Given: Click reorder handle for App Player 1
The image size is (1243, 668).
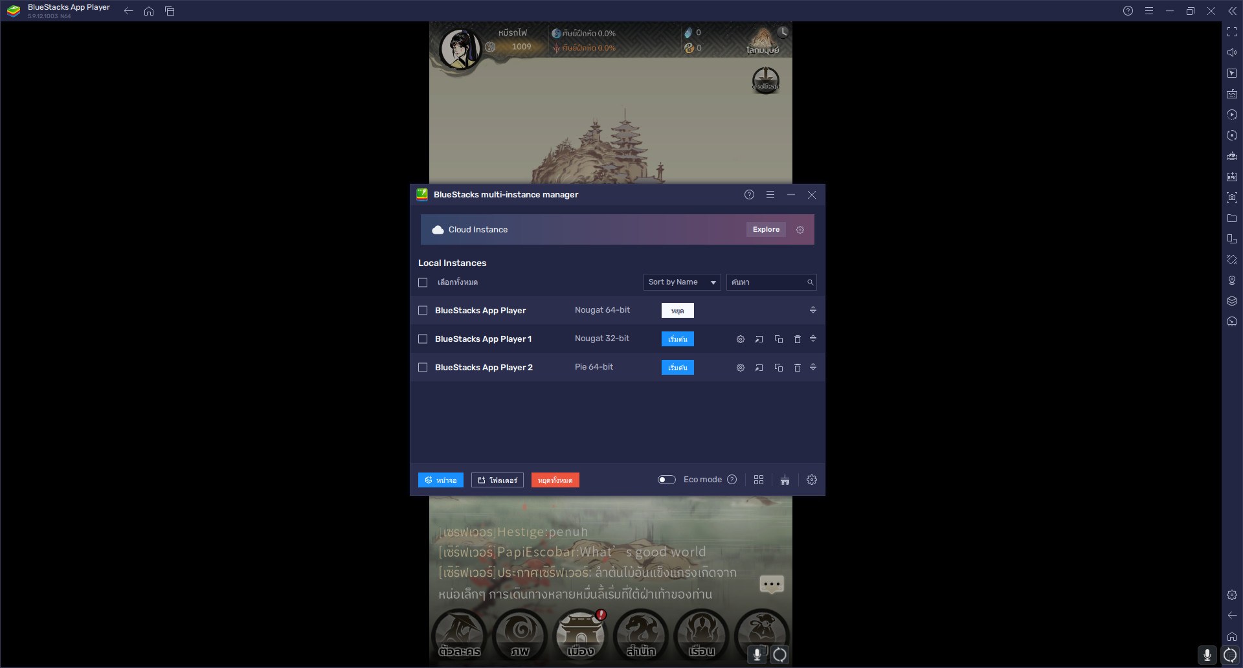Looking at the screenshot, I should 813,339.
